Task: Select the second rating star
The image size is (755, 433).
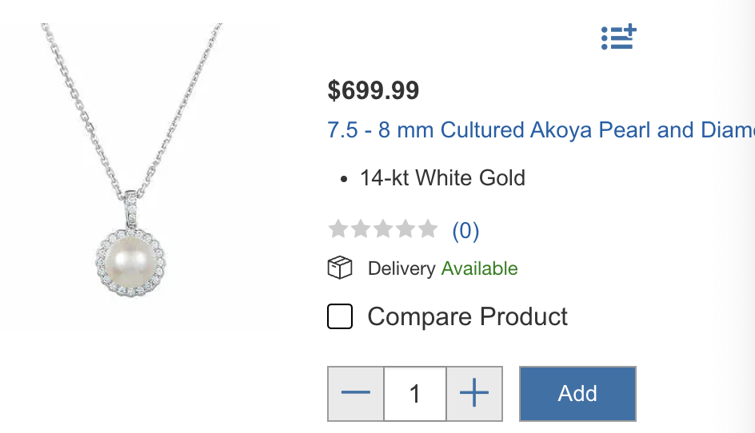Action: [361, 230]
